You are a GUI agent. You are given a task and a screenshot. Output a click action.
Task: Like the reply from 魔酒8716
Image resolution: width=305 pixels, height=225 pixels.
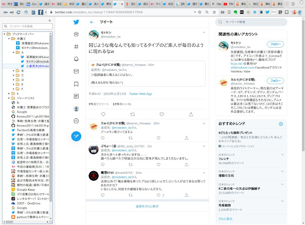[159, 195]
